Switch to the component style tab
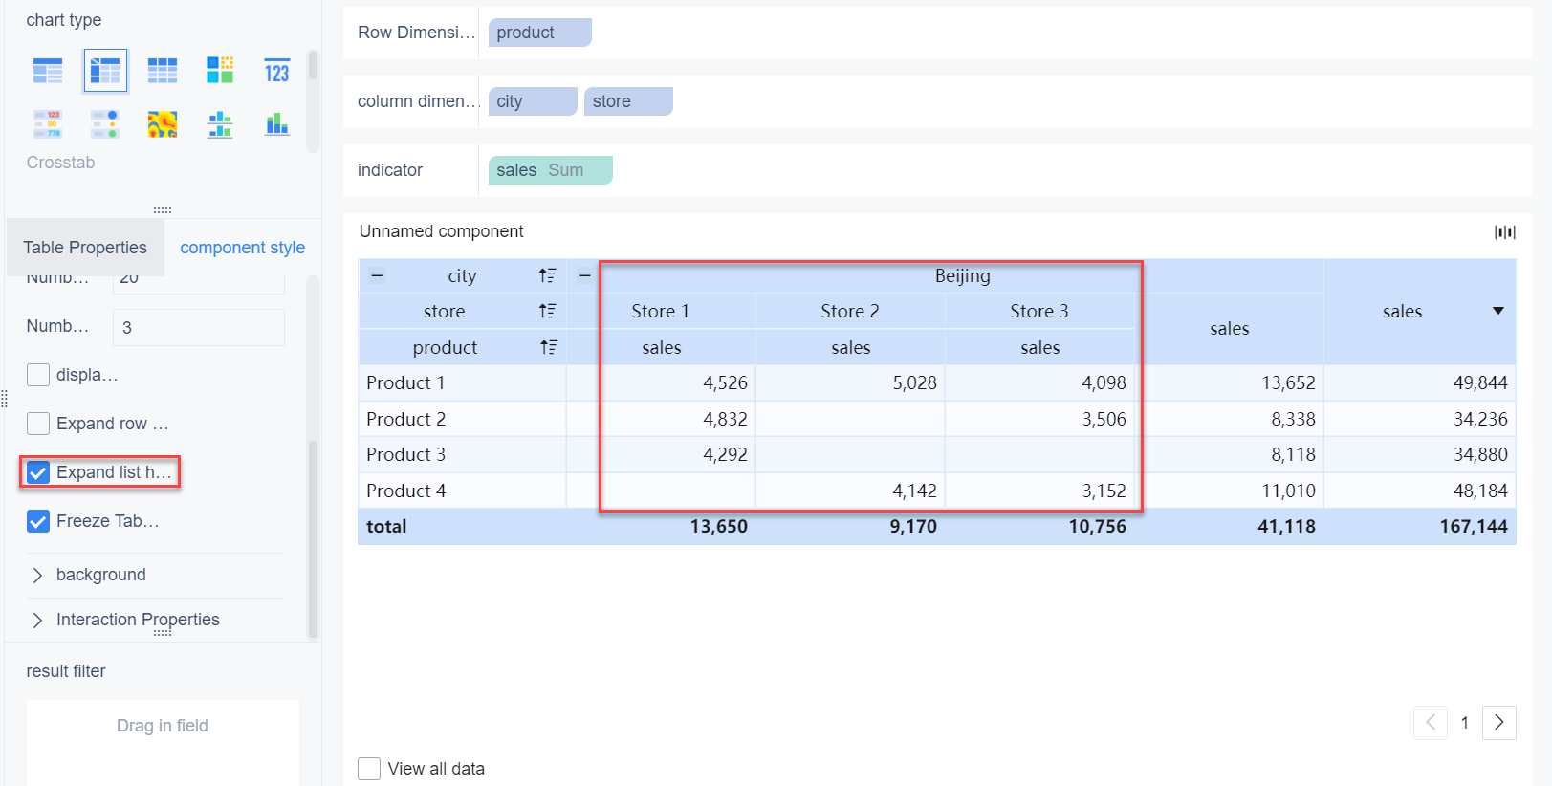Image resolution: width=1552 pixels, height=786 pixels. [x=243, y=248]
